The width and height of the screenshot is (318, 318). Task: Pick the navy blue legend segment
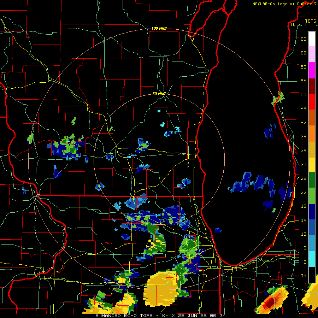[312, 212]
